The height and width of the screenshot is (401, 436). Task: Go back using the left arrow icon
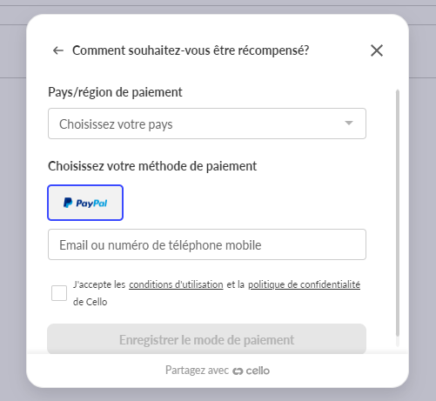coord(58,50)
